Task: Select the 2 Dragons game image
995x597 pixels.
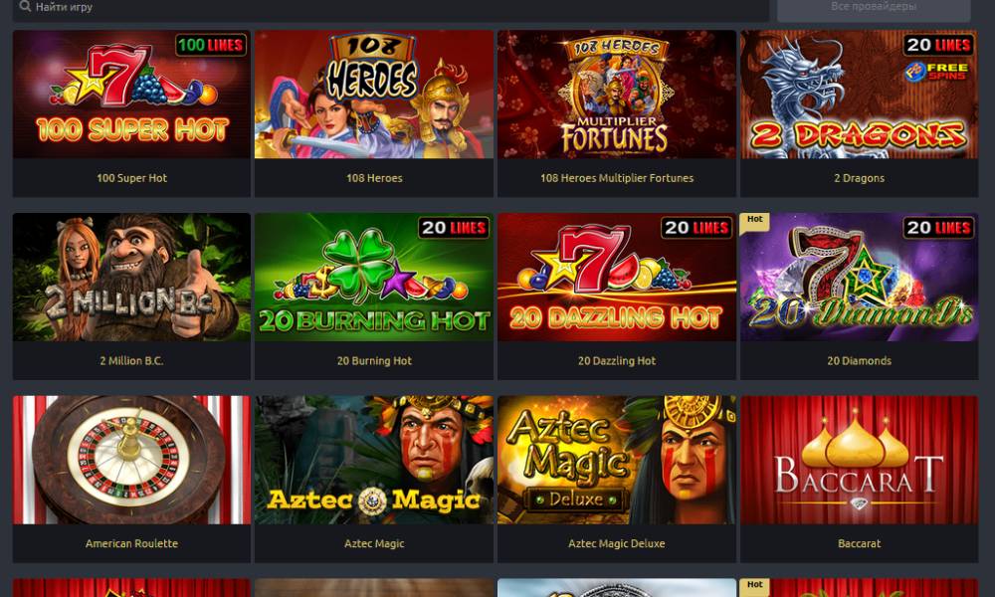Action: [x=860, y=95]
